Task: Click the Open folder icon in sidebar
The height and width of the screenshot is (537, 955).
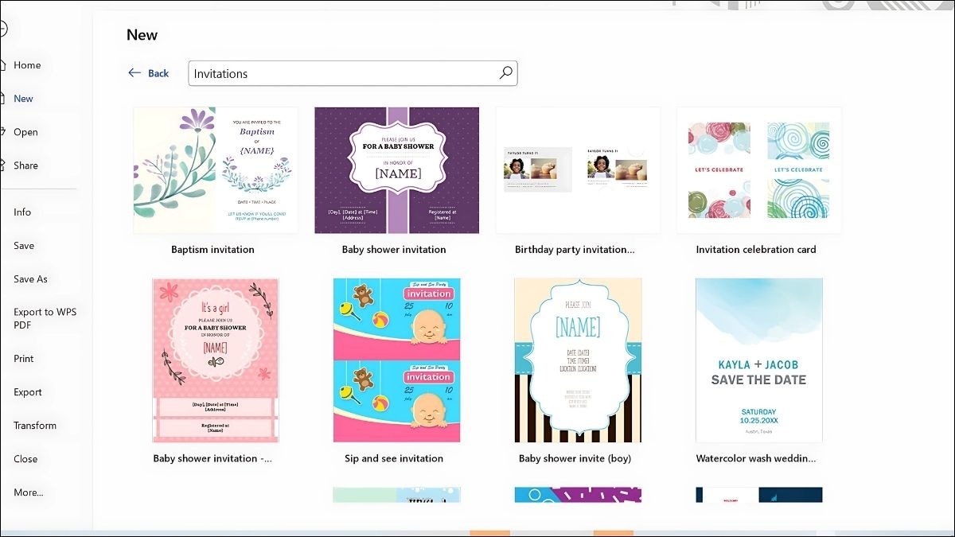Action: click(x=2, y=132)
